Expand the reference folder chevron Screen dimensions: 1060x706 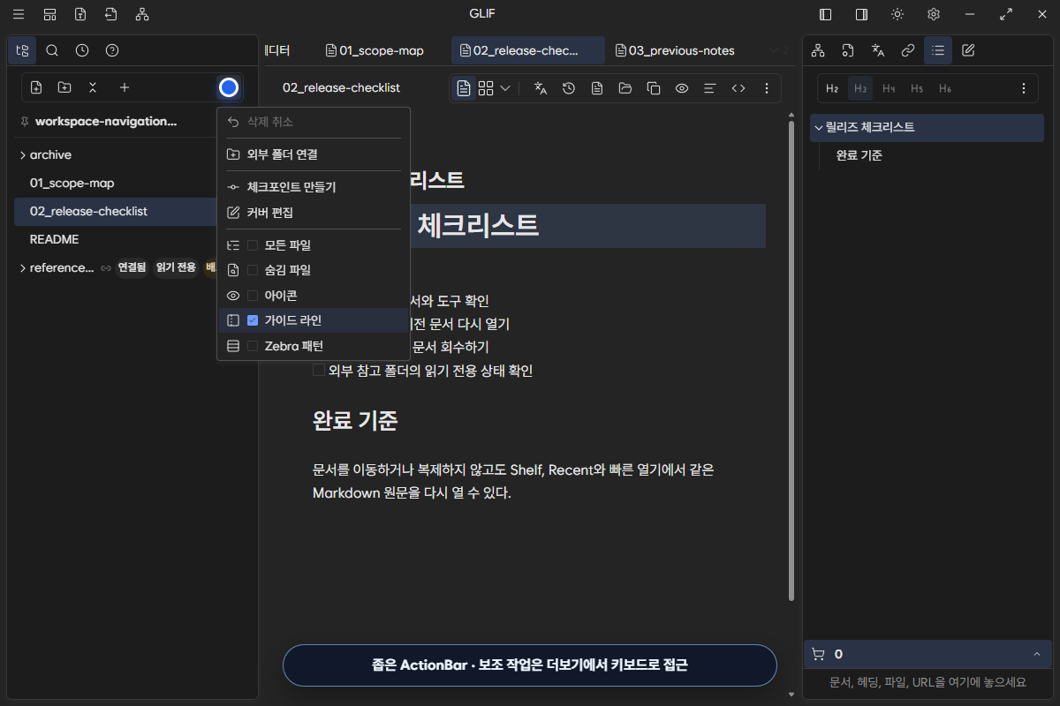tap(22, 268)
